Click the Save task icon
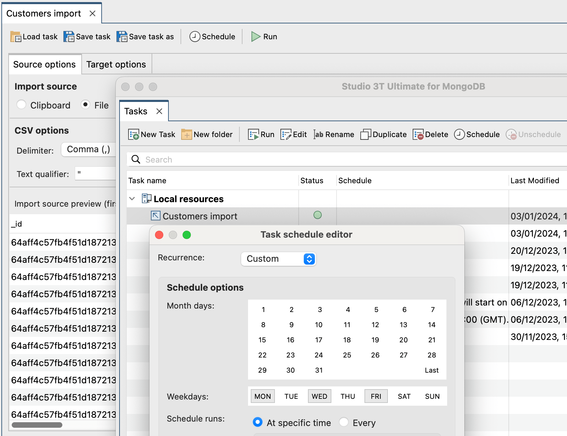Image resolution: width=567 pixels, height=436 pixels. (69, 37)
